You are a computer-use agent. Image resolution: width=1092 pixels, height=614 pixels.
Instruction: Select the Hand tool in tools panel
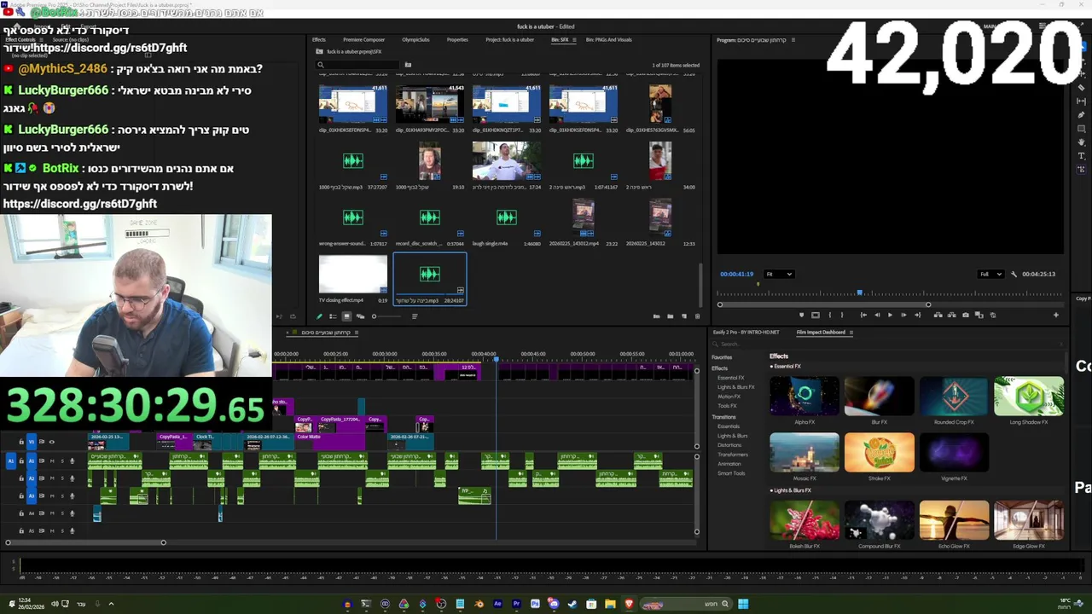tap(1081, 142)
